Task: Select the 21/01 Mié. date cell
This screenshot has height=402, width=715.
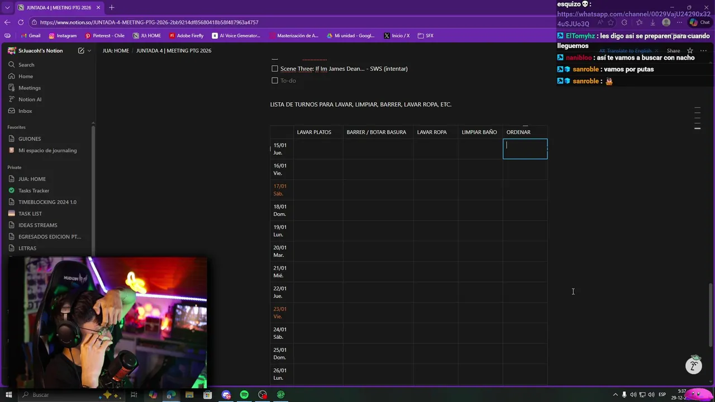Action: 282,272
